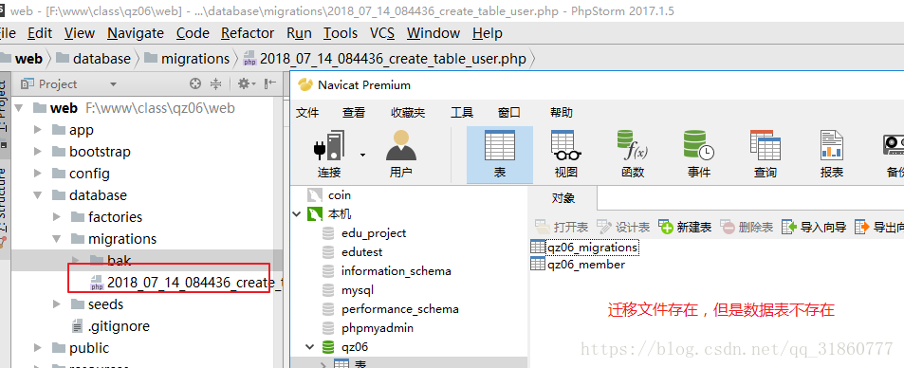Viewport: 904px width, 368px height.
Task: Click 新建表 new table button
Action: click(685, 228)
